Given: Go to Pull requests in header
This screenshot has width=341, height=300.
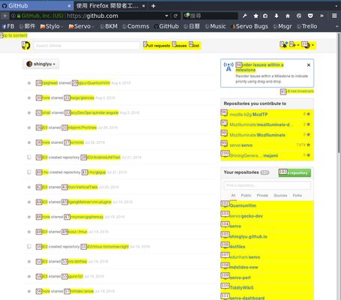Looking at the screenshot, I should click(157, 45).
